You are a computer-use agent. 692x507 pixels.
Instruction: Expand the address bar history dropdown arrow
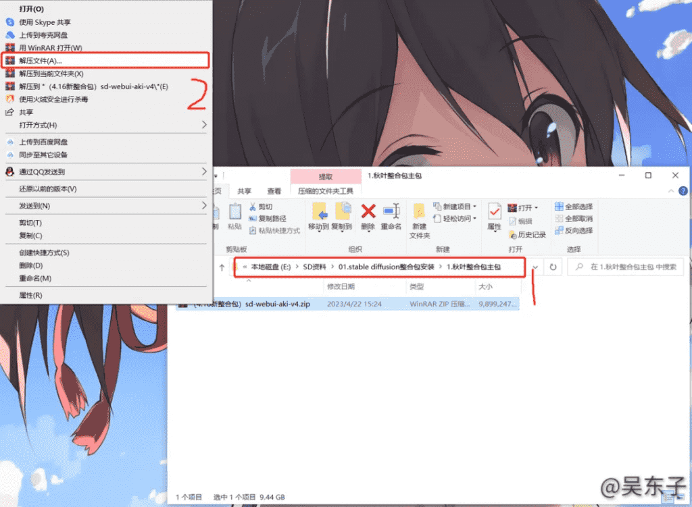535,267
